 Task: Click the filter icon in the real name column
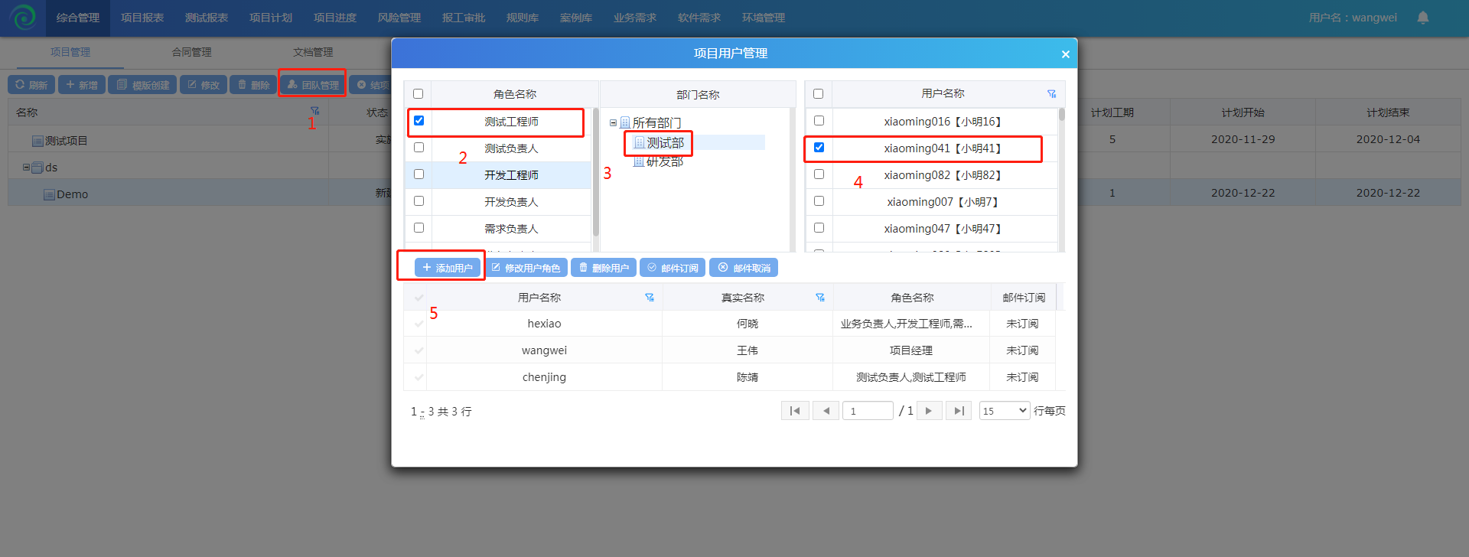819,298
